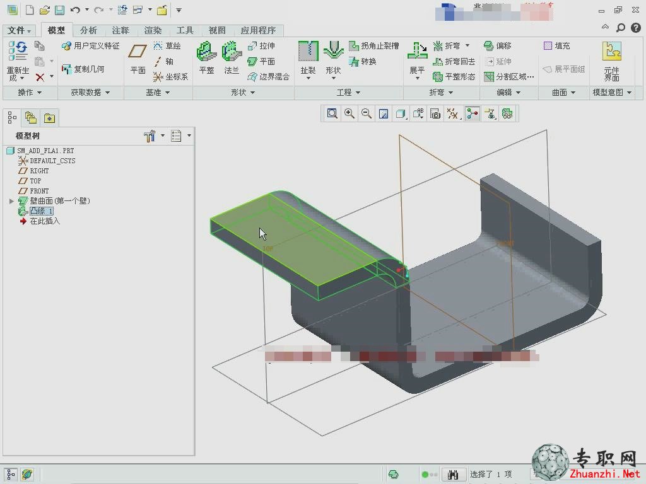Select the Offset (偏移) tool

coord(498,45)
